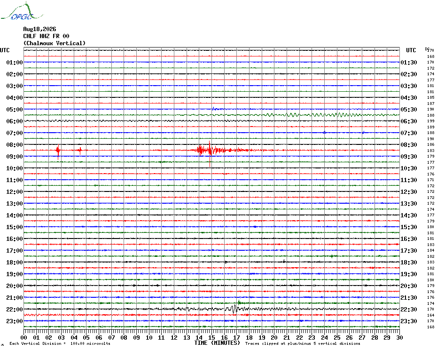
Task: Click the value 171 in right column
Action: [431, 180]
